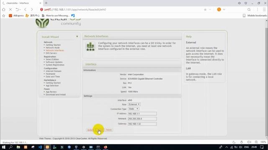Open the Connection Type dropdown
Image resolution: width=268 pixels, height=150 pixels.
coord(134,109)
